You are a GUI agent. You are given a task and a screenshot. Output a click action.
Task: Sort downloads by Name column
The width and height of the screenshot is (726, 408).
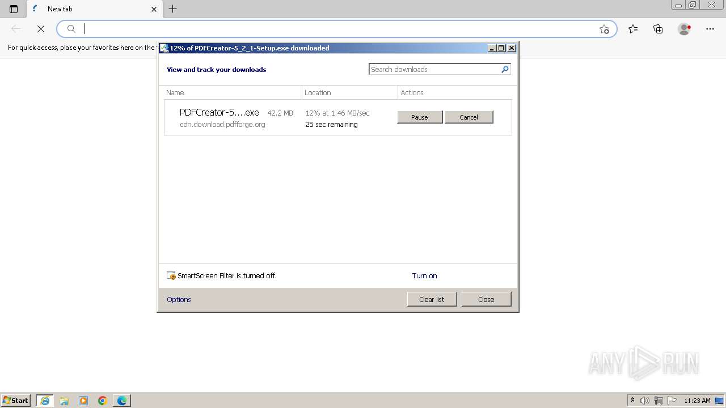233,92
